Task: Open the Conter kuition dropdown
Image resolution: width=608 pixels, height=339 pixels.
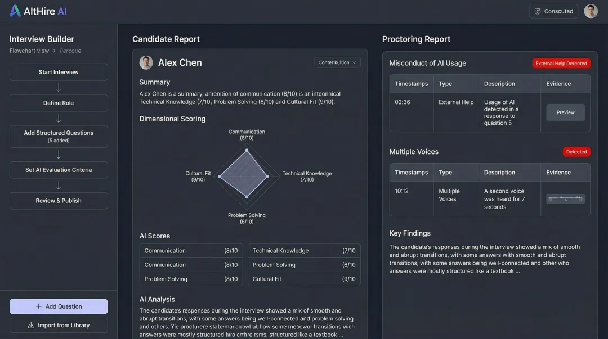Action: (337, 62)
